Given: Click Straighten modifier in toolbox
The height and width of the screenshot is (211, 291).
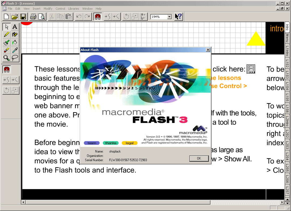Looking at the screenshot, I should tap(15, 80).
